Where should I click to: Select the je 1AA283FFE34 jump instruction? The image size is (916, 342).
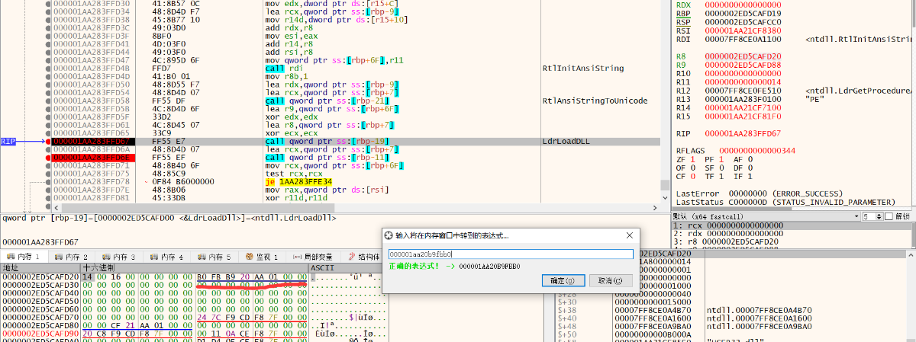click(x=298, y=182)
